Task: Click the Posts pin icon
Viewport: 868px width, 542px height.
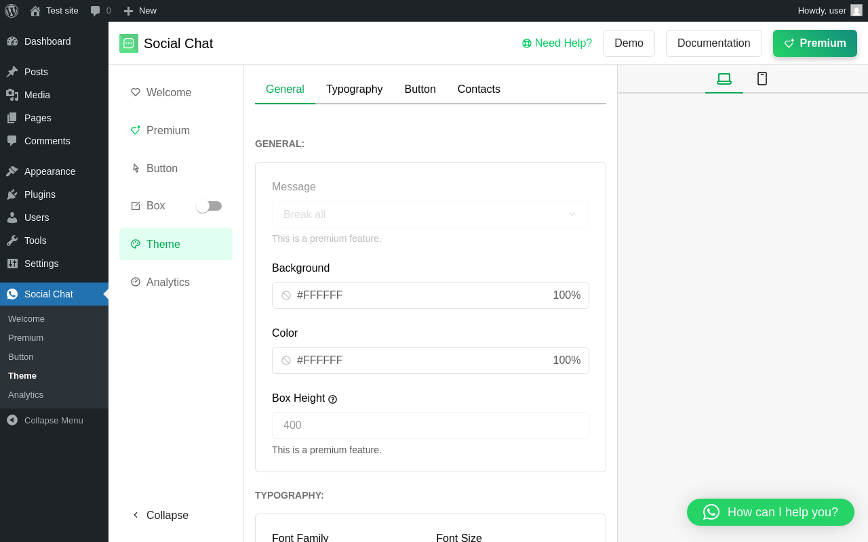Action: coord(12,72)
